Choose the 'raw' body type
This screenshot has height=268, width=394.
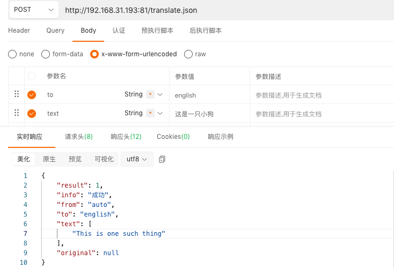click(x=188, y=54)
